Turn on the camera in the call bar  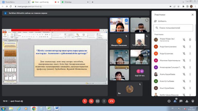[91, 101]
